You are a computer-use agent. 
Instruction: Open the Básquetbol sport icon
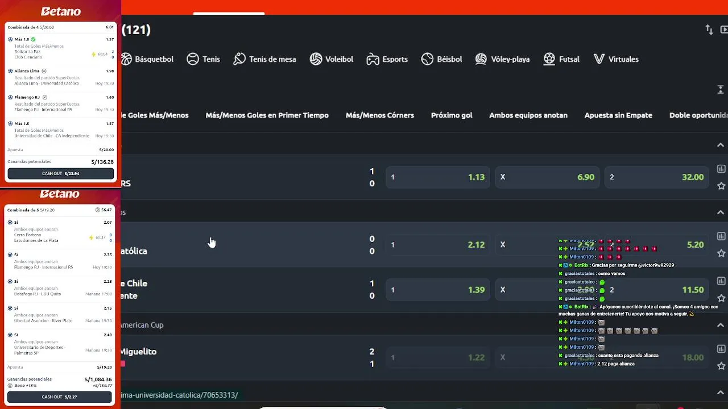click(126, 59)
